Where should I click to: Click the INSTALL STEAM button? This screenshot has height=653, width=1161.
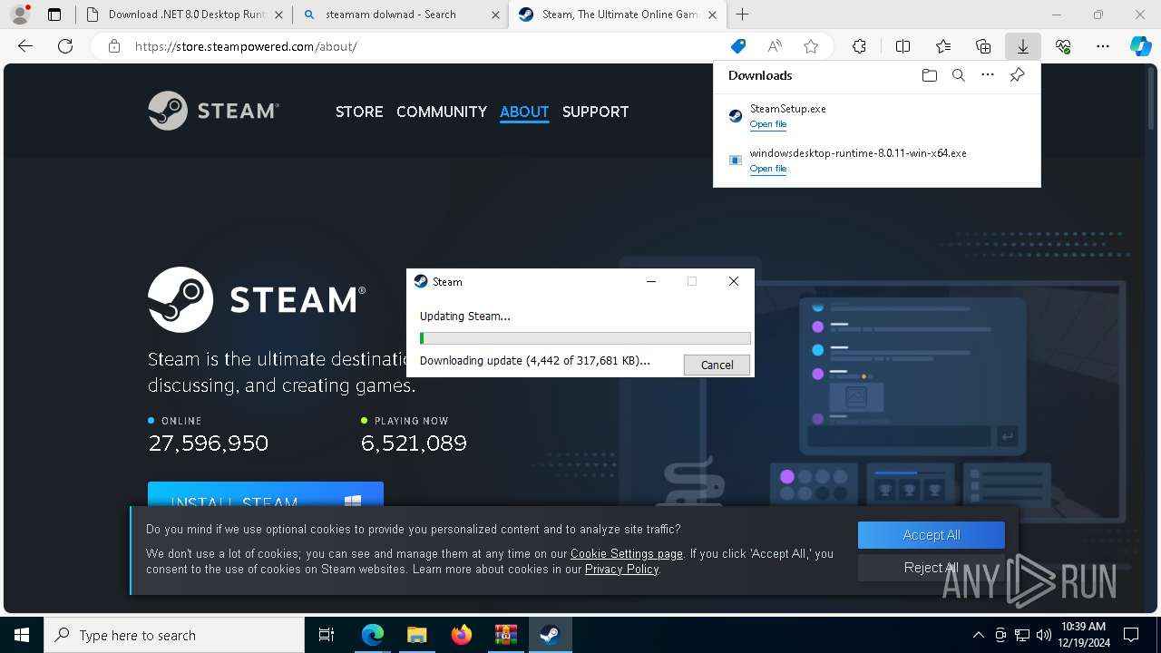tap(266, 495)
